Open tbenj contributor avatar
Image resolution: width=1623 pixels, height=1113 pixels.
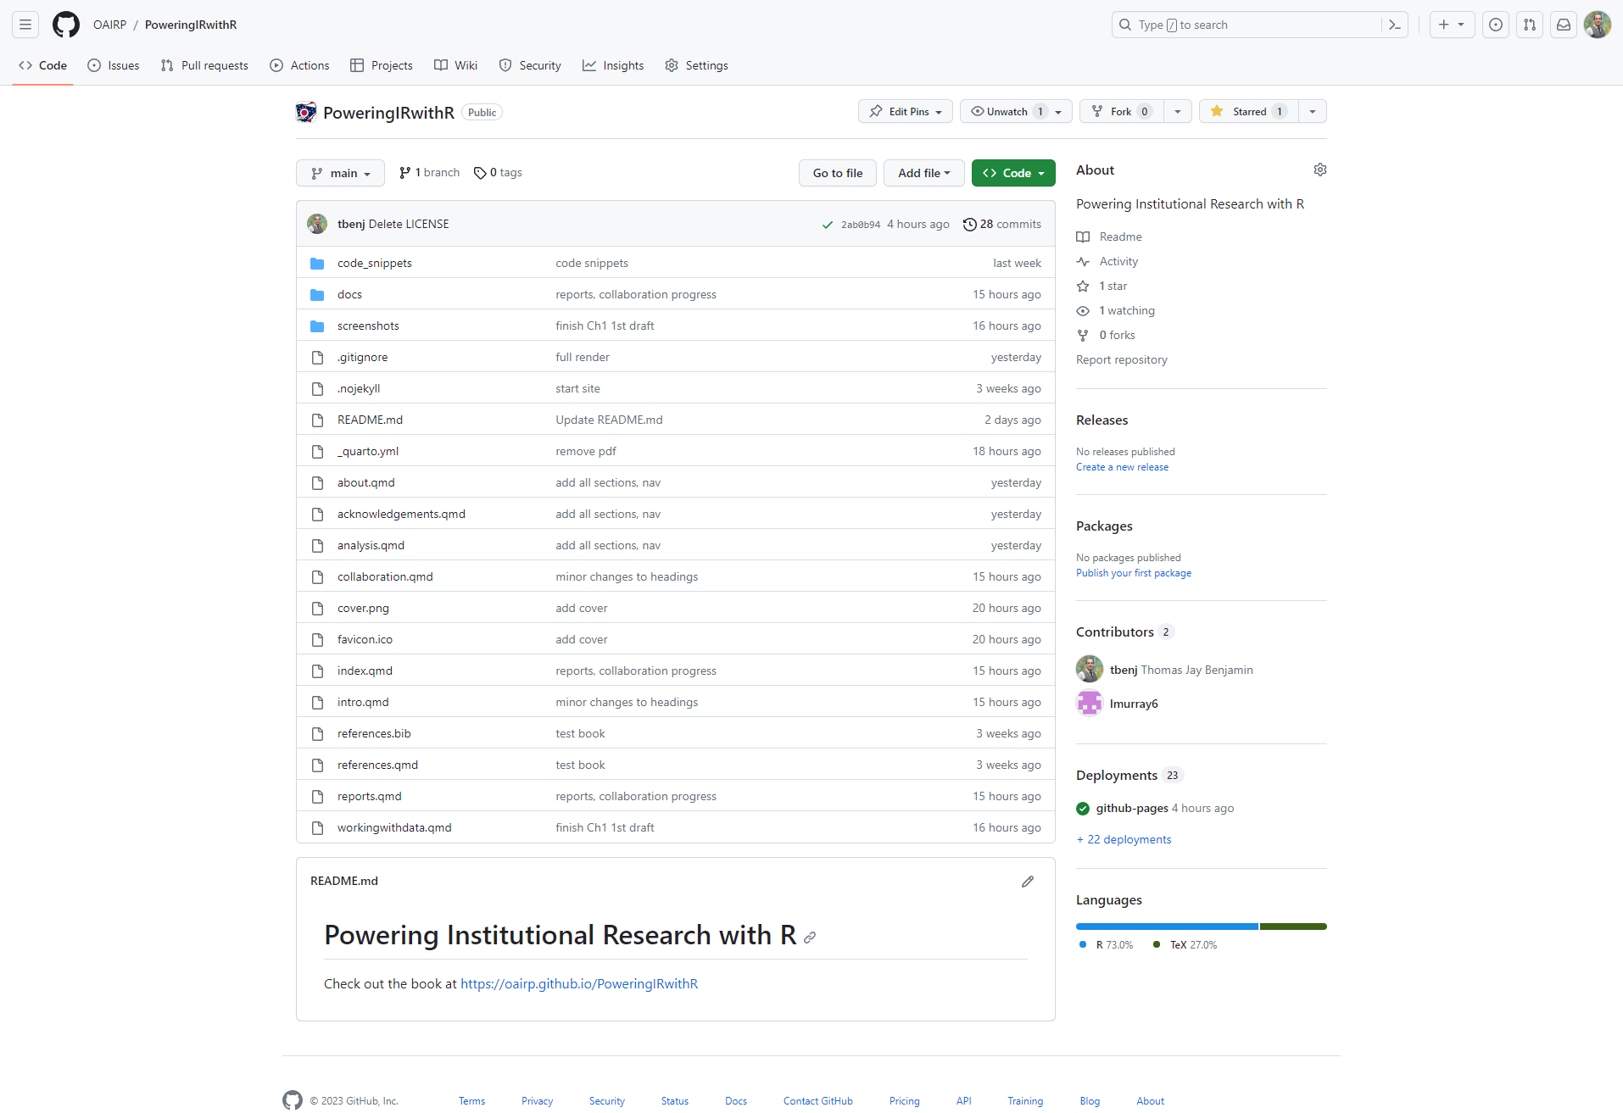[1090, 669]
